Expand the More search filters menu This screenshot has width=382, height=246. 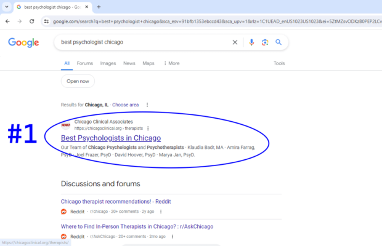click(171, 63)
